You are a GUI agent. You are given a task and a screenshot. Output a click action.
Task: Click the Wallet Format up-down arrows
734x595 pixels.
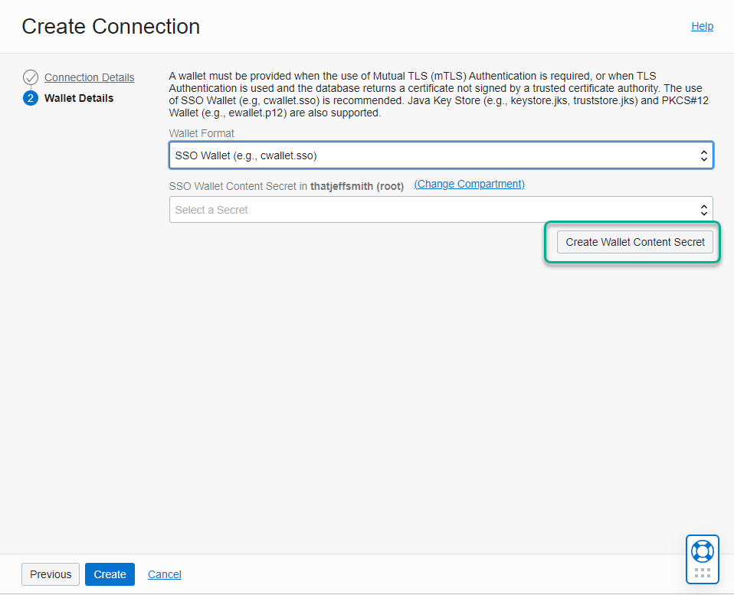(703, 155)
